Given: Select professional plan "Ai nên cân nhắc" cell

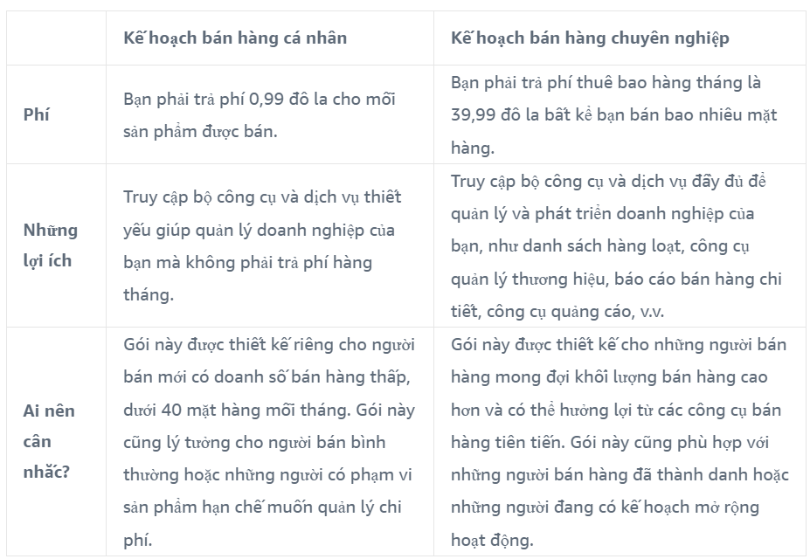Looking at the screenshot, I should (620, 441).
